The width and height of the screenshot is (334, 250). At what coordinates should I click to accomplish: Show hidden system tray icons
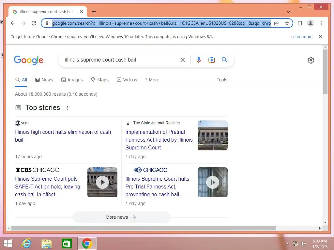coord(288,244)
